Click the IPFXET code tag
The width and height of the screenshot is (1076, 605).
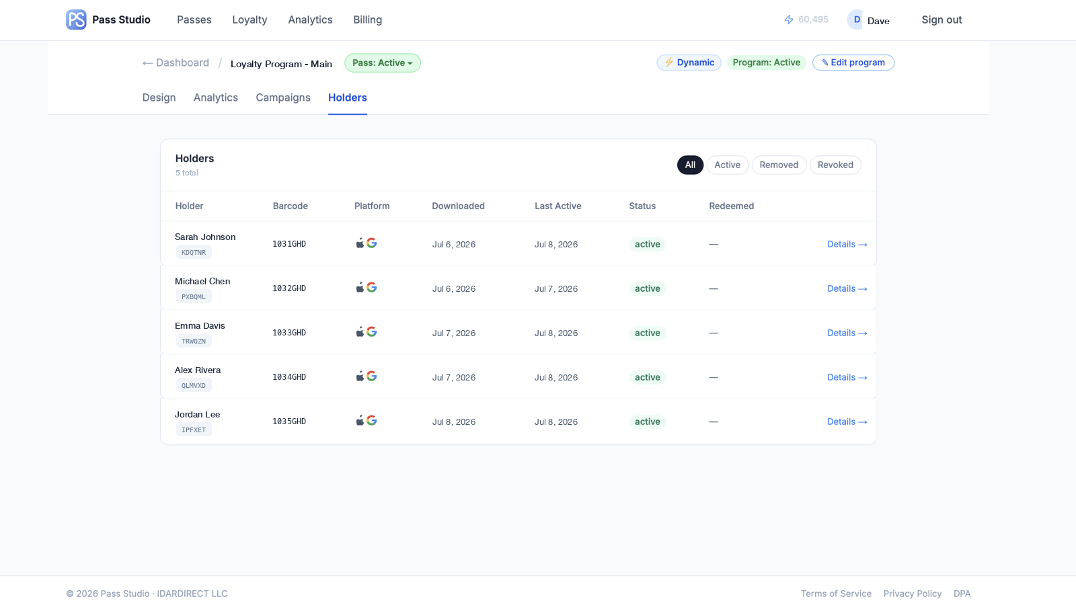194,430
